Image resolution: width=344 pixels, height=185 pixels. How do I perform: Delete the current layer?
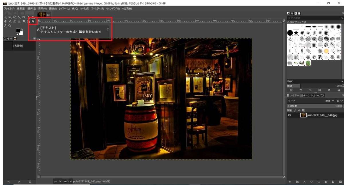click(340, 182)
